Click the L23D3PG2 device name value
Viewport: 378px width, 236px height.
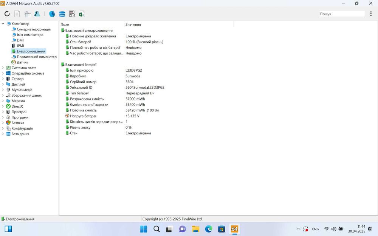click(x=134, y=70)
